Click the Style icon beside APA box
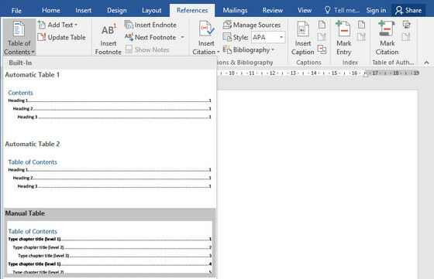This screenshot has width=434, height=279. pyautogui.click(x=227, y=37)
